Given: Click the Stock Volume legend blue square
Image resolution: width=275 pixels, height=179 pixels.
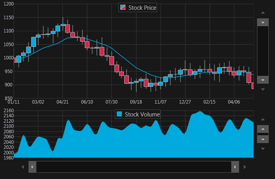Looking at the screenshot, I should [x=120, y=114].
